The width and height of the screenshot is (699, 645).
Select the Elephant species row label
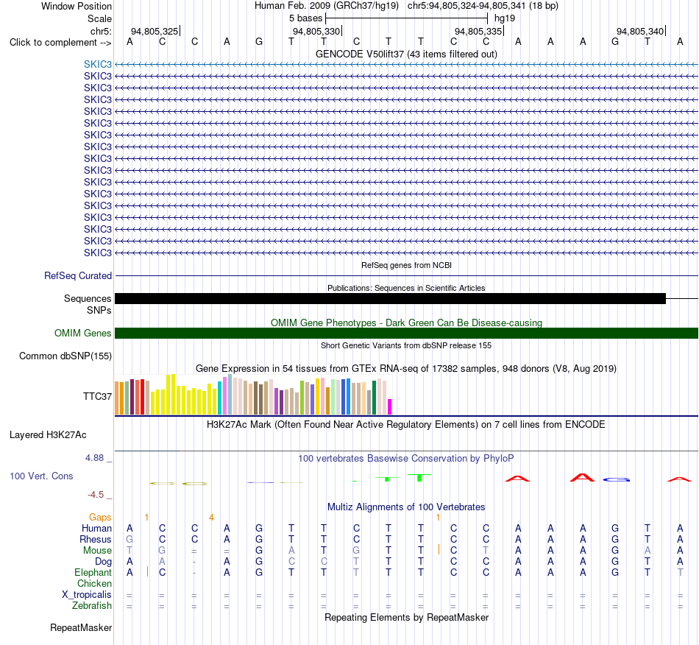pos(93,572)
